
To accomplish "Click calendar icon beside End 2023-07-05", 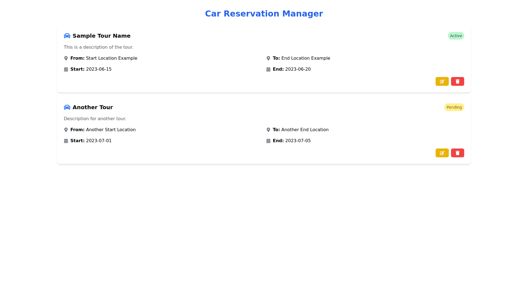I will (268, 141).
